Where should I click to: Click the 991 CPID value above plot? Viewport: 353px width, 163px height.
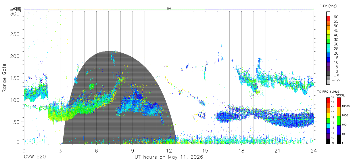(x=169, y=8)
